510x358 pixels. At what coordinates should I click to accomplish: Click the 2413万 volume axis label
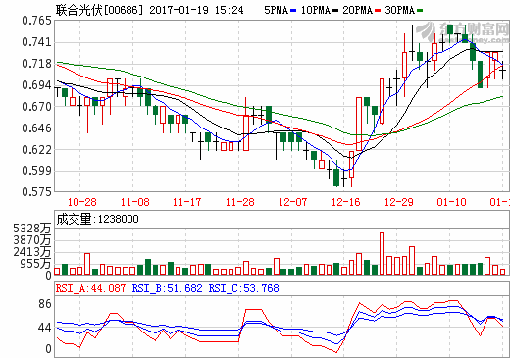(32, 252)
